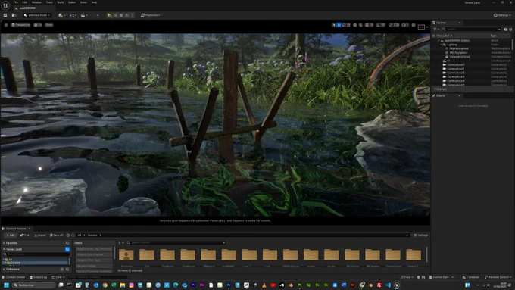Image resolution: width=515 pixels, height=290 pixels.
Task: Open the quick Add content dropdown
Action: (x=62, y=15)
